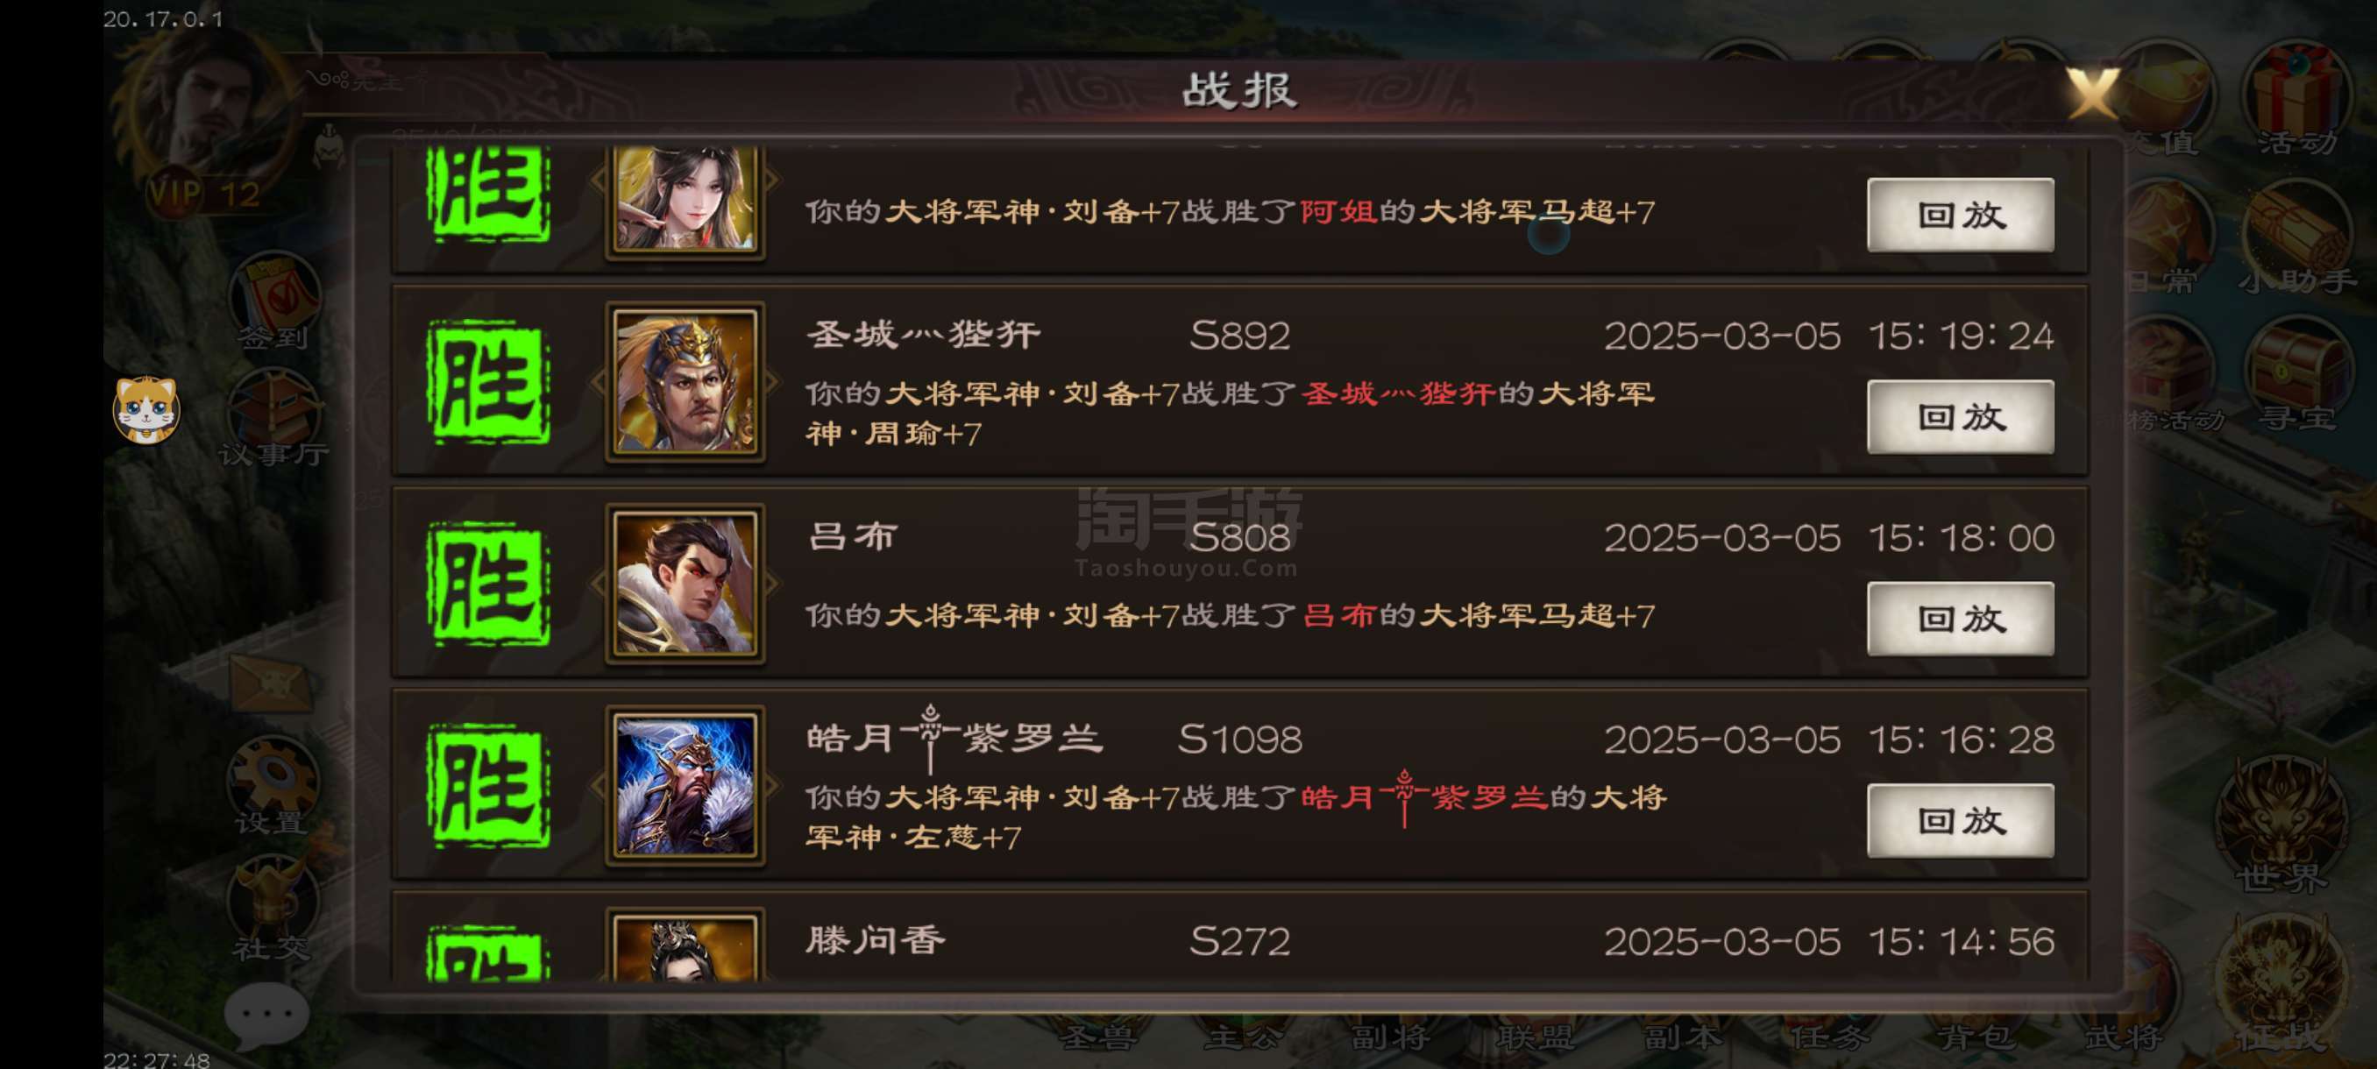2377x1069 pixels.
Task: Tap the orange cat assistant icon
Action: click(x=146, y=409)
